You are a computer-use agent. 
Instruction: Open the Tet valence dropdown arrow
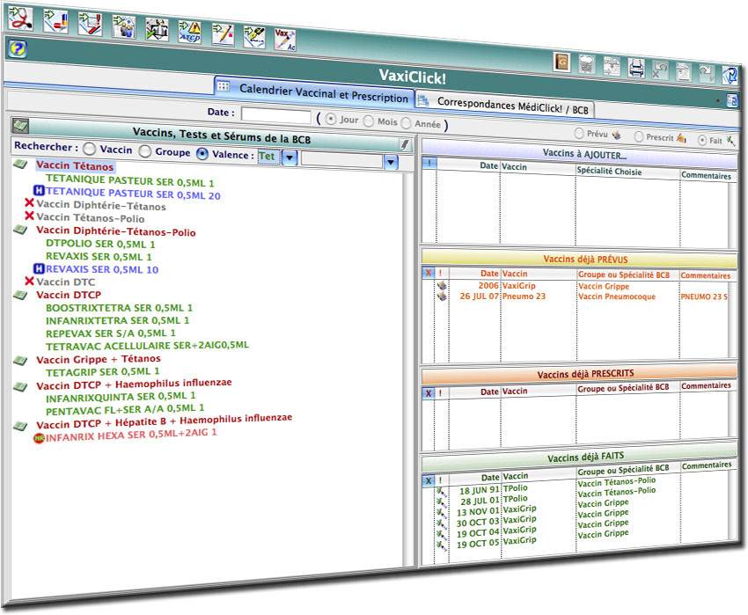290,157
